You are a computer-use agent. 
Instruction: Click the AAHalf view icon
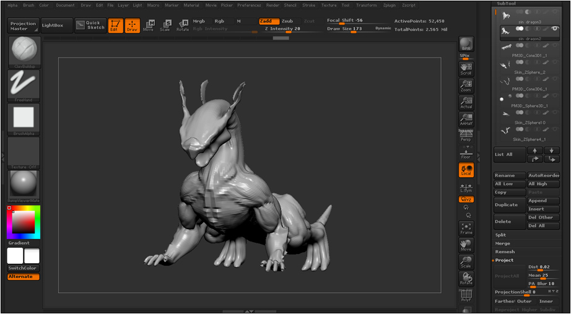466,119
